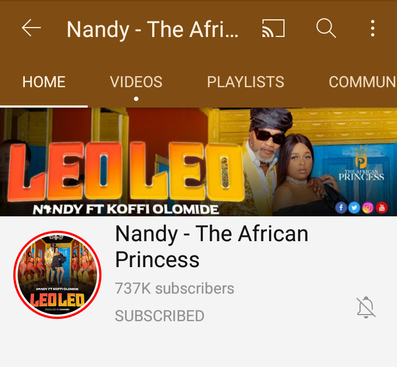Viewport: 397px width, 367px height.
Task: Click the Facebook icon in the banner
Action: click(341, 208)
